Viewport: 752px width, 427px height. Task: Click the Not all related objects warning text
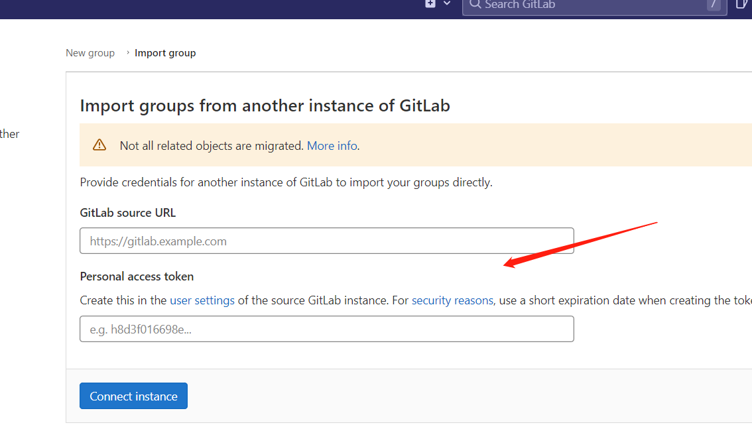tap(212, 145)
